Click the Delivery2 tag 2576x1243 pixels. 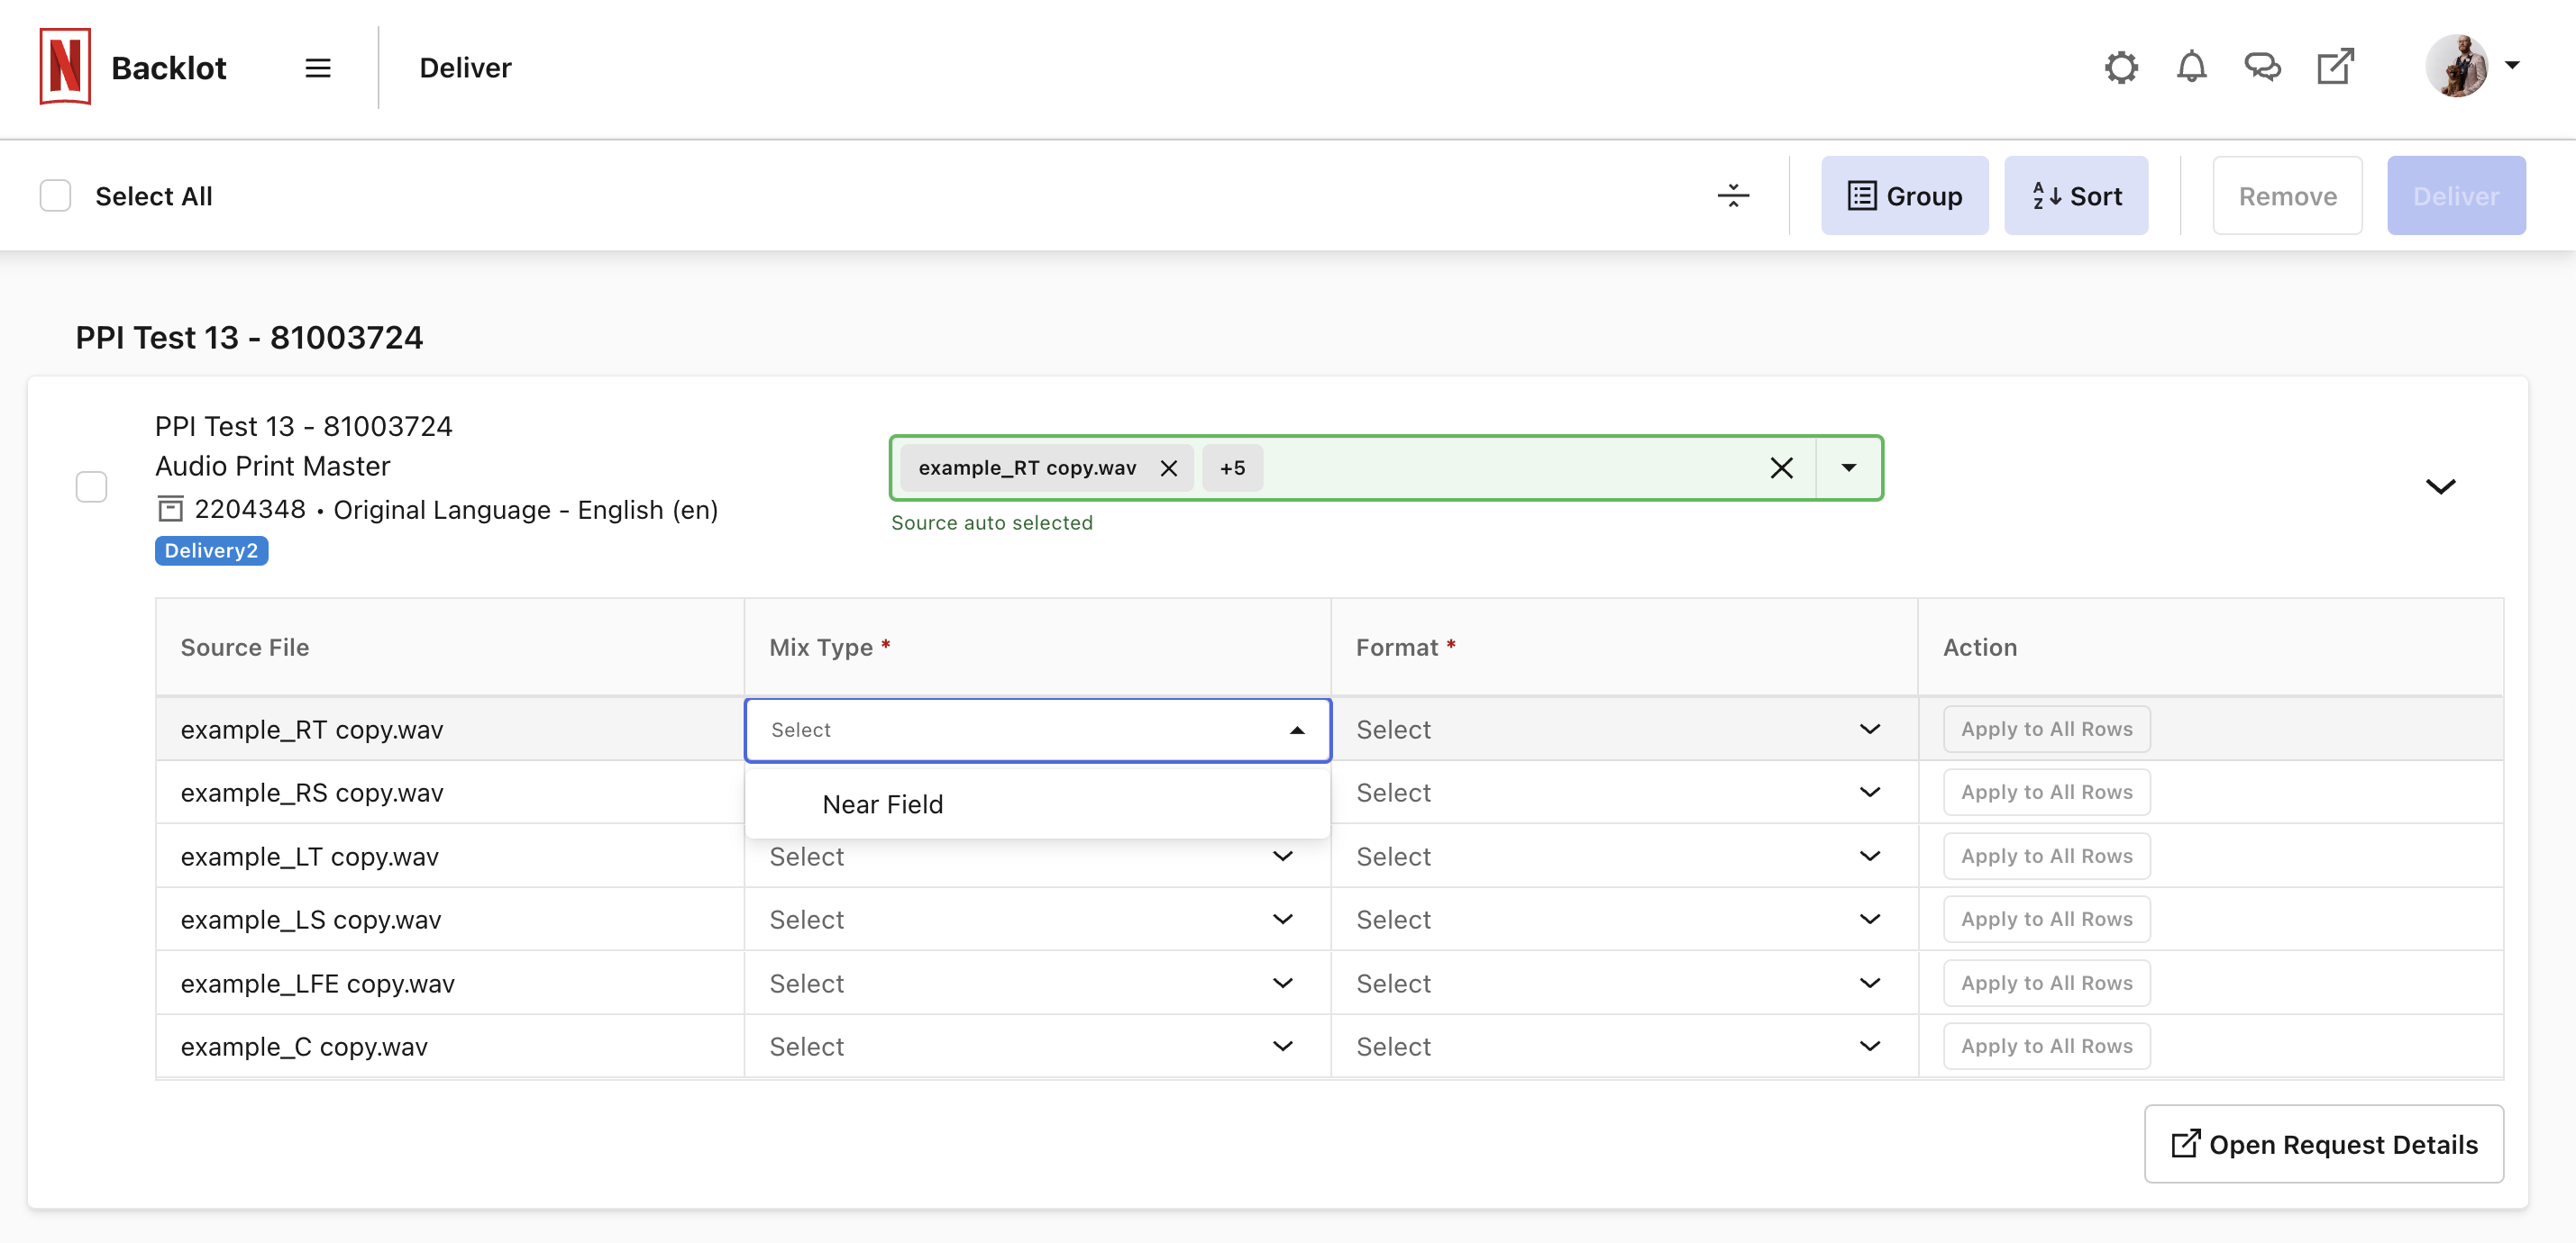click(211, 550)
